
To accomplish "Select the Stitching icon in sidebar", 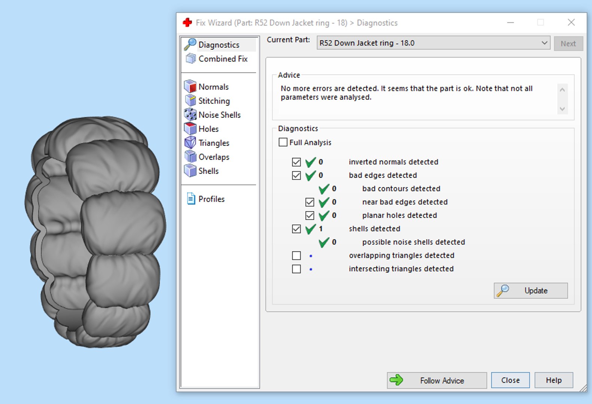I will (x=190, y=101).
